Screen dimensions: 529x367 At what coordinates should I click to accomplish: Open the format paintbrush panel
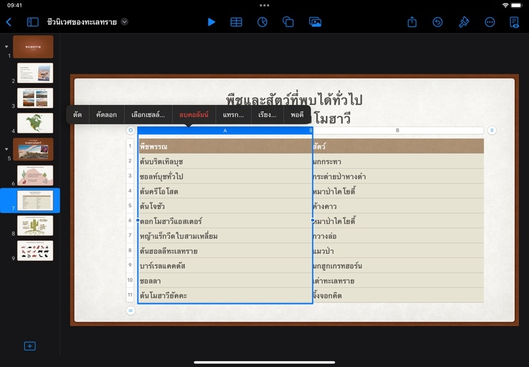point(464,22)
